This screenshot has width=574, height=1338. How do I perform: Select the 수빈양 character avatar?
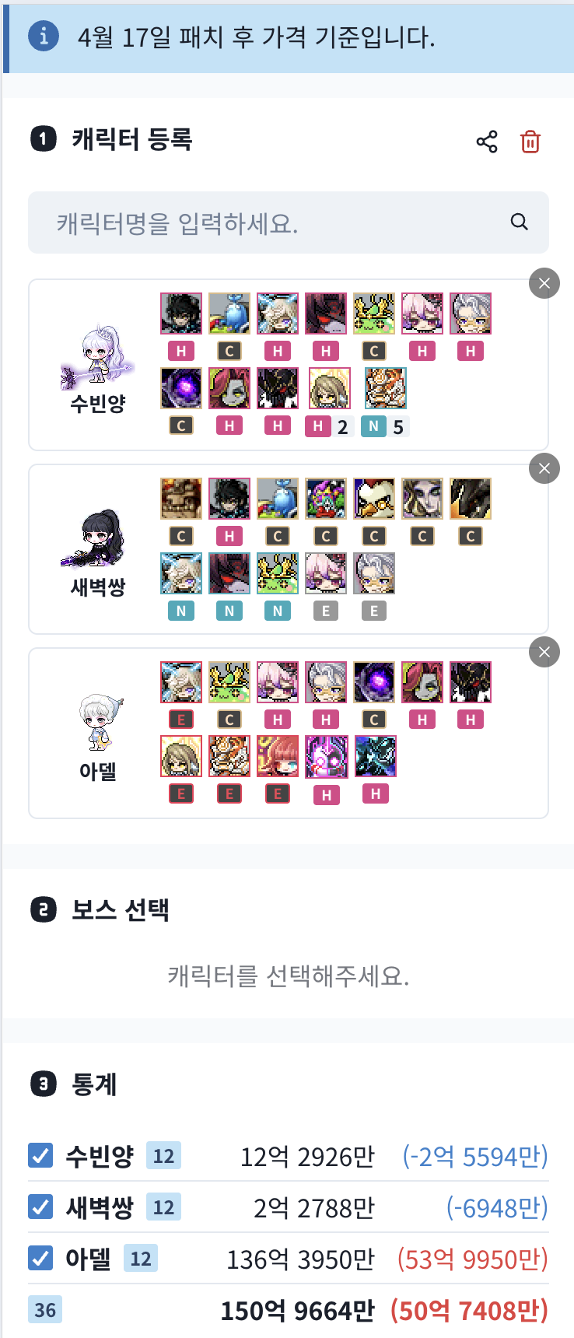coord(97,358)
